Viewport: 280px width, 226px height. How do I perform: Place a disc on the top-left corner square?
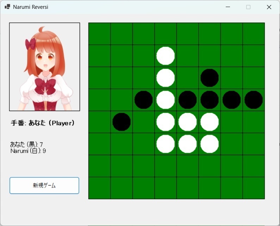pyautogui.click(x=100, y=34)
